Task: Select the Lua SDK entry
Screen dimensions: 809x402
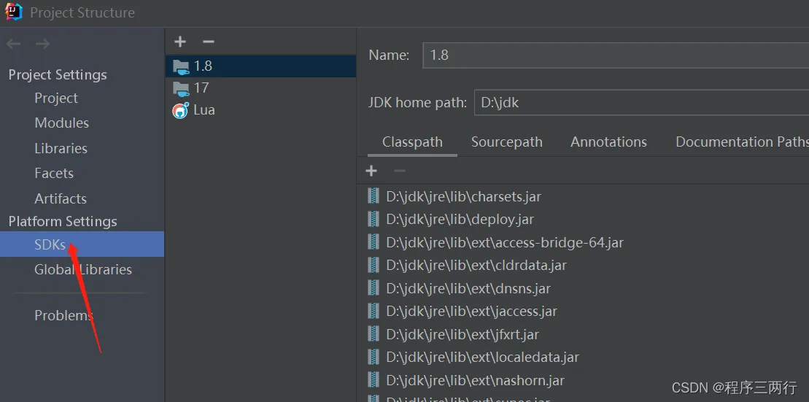Action: click(x=260, y=110)
